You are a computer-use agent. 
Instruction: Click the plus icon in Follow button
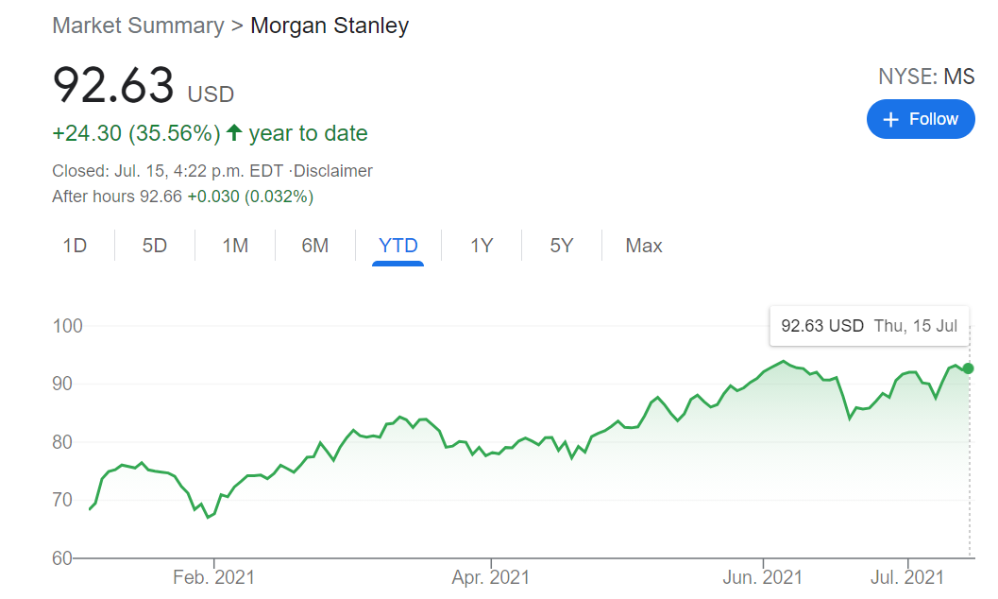pos(890,119)
